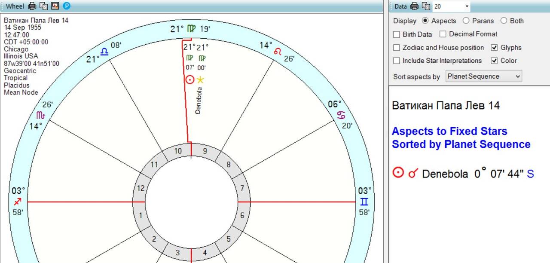The image size is (550, 263).
Task: Click the orb value 0° 07' 44"
Action: point(499,174)
